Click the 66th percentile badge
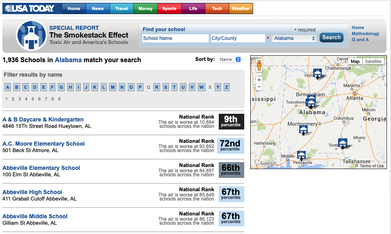 [x=231, y=170]
